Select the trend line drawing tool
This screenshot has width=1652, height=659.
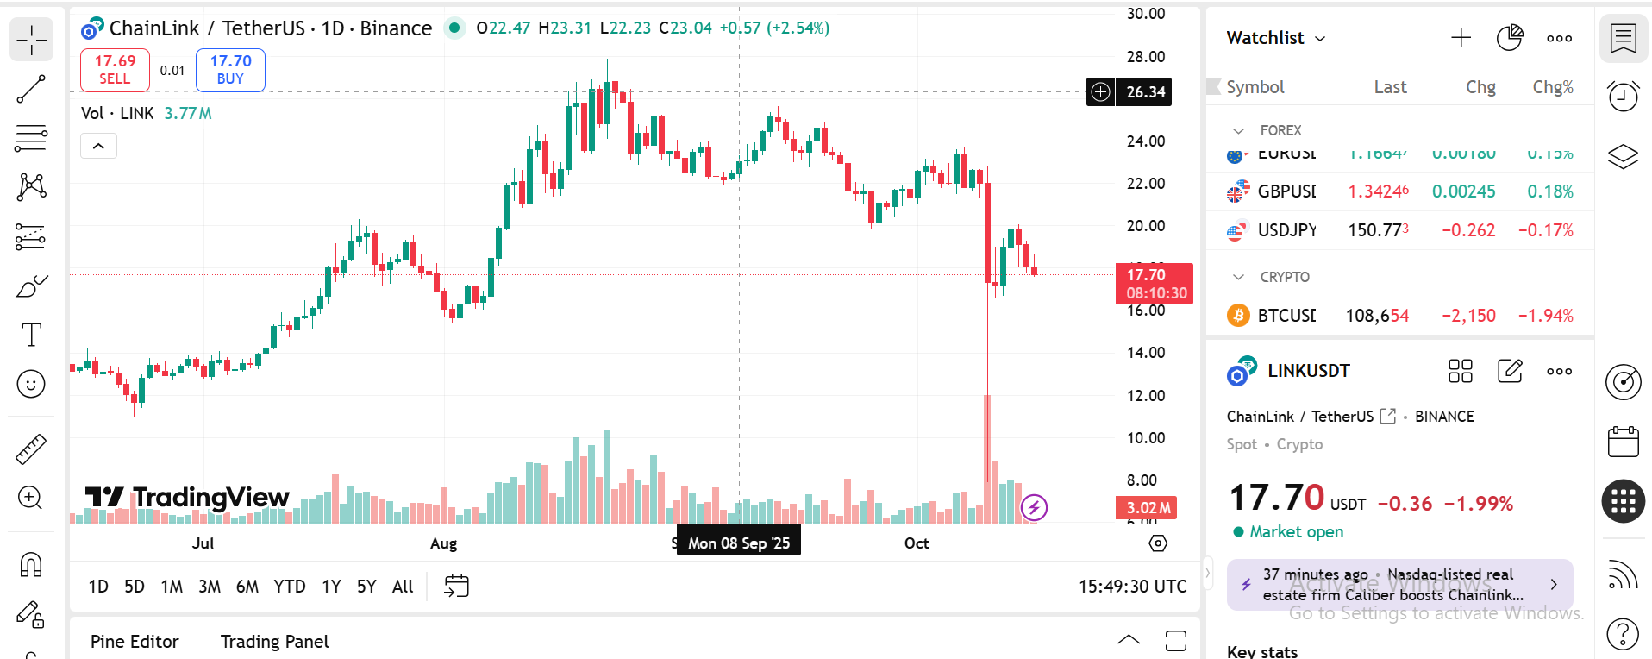pyautogui.click(x=31, y=89)
